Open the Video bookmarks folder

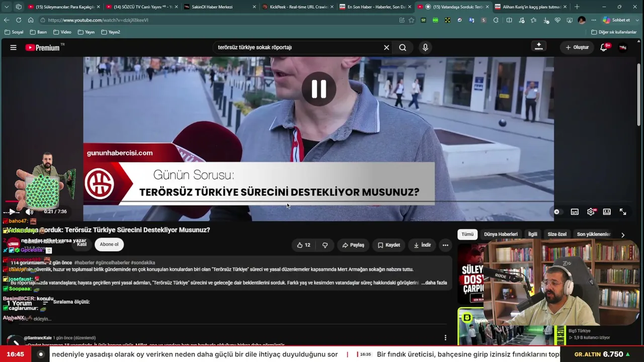tap(62, 32)
